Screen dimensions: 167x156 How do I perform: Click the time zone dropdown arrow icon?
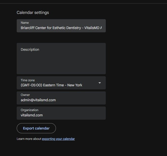tap(99, 83)
